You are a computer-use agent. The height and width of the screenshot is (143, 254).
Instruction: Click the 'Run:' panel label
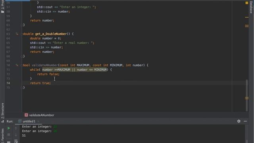click(10, 121)
